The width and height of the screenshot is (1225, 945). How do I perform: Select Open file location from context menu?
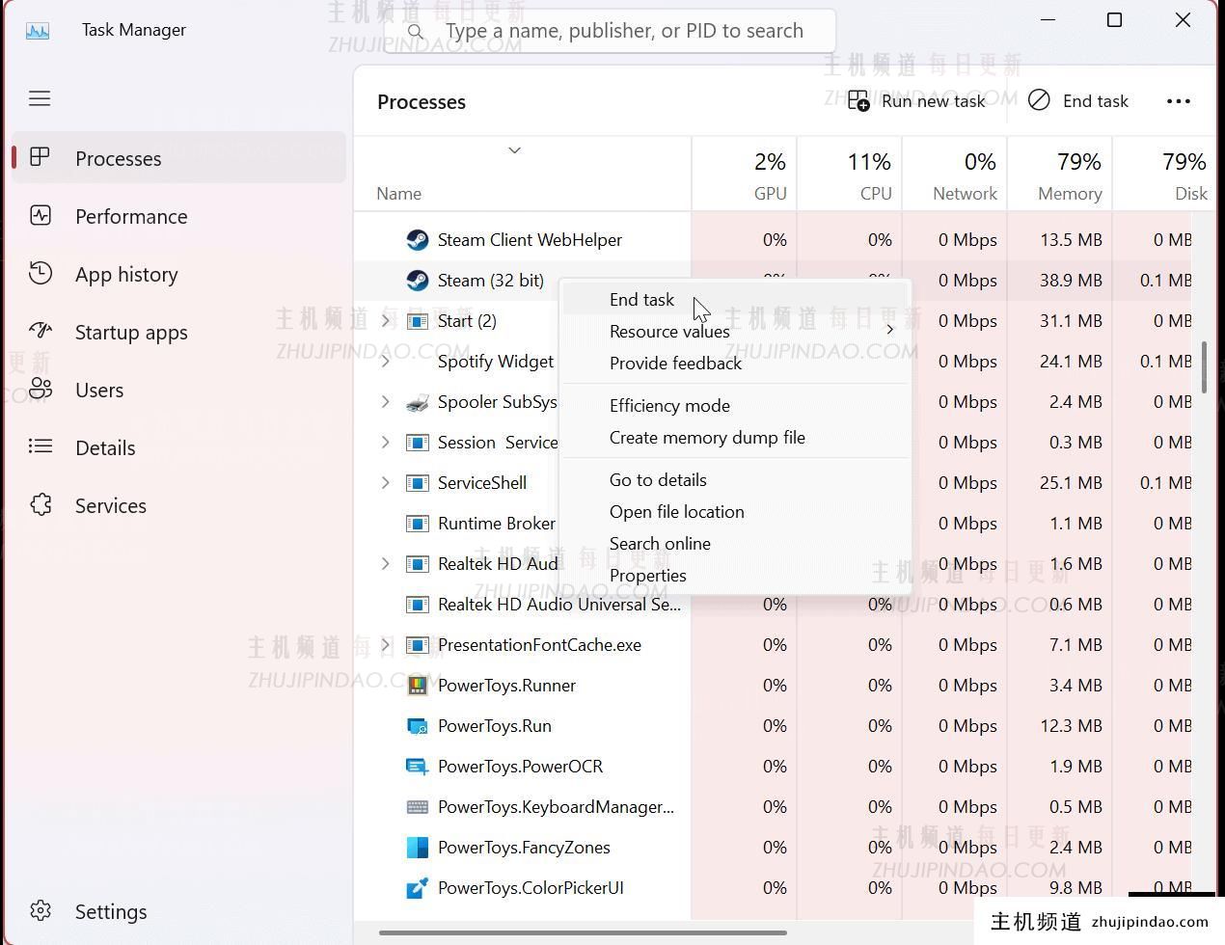(676, 511)
